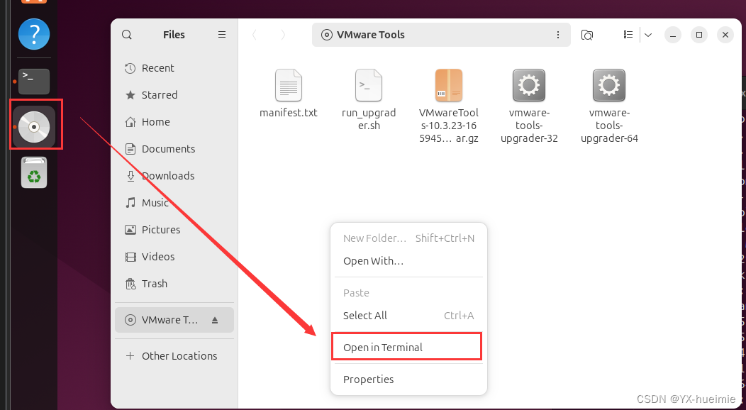
Task: Choose Open With… from context menu
Action: (408, 261)
